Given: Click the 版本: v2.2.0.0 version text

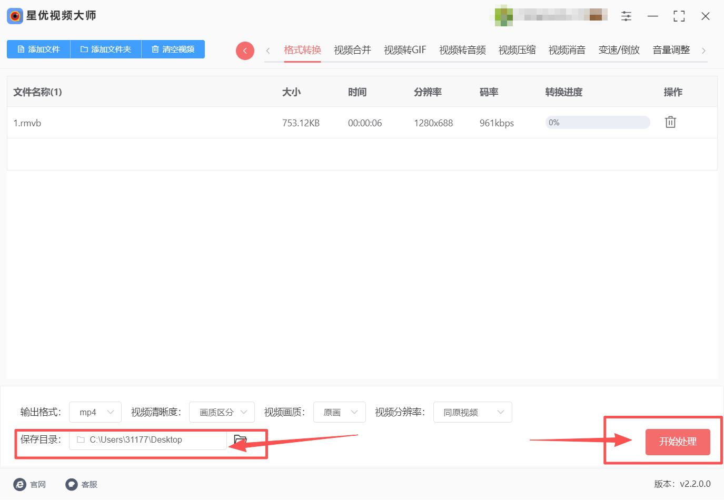Looking at the screenshot, I should pyautogui.click(x=682, y=484).
